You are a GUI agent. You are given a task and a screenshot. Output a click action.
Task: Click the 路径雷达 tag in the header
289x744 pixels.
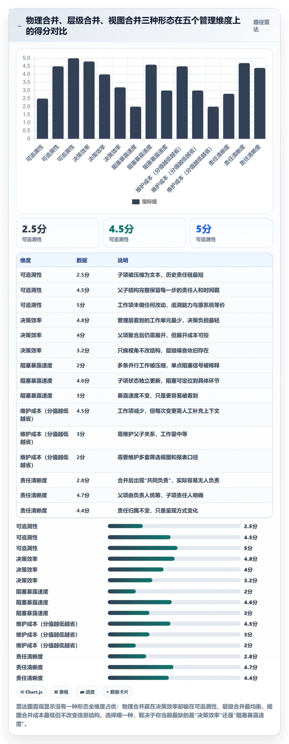tap(261, 26)
